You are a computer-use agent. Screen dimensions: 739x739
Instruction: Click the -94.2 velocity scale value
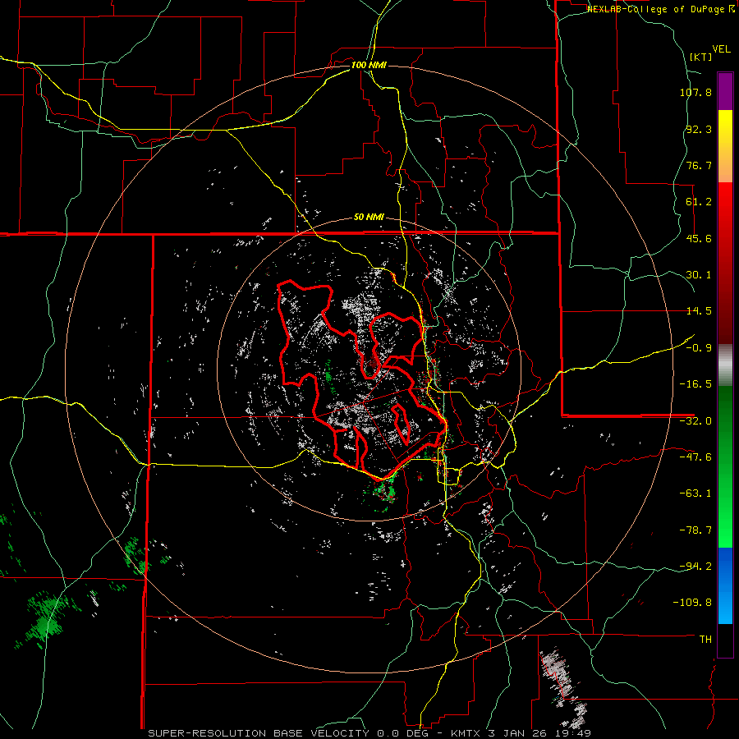pyautogui.click(x=695, y=566)
